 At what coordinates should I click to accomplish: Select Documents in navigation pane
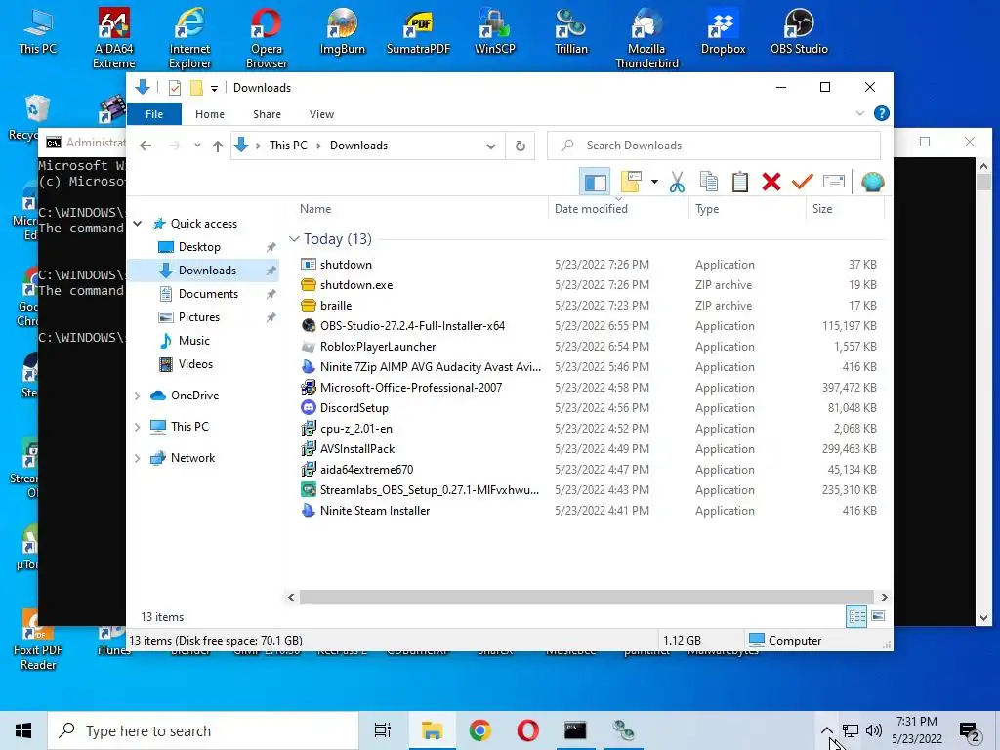[x=208, y=294]
